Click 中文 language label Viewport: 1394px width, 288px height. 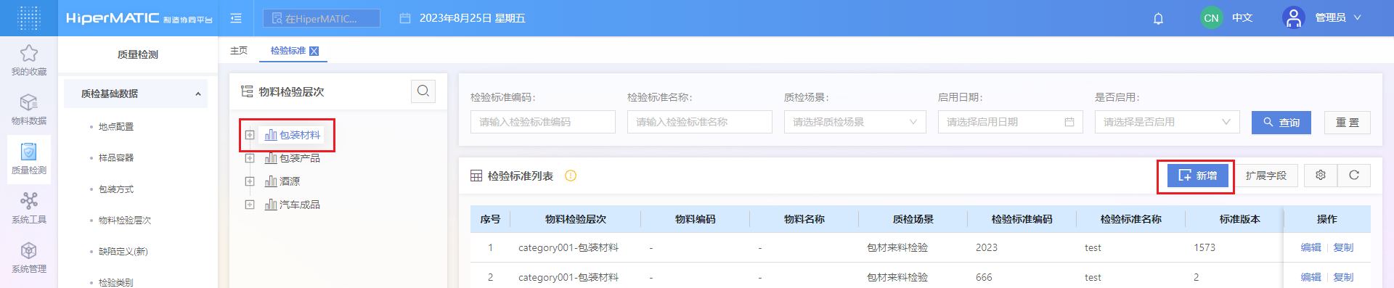(x=1242, y=17)
